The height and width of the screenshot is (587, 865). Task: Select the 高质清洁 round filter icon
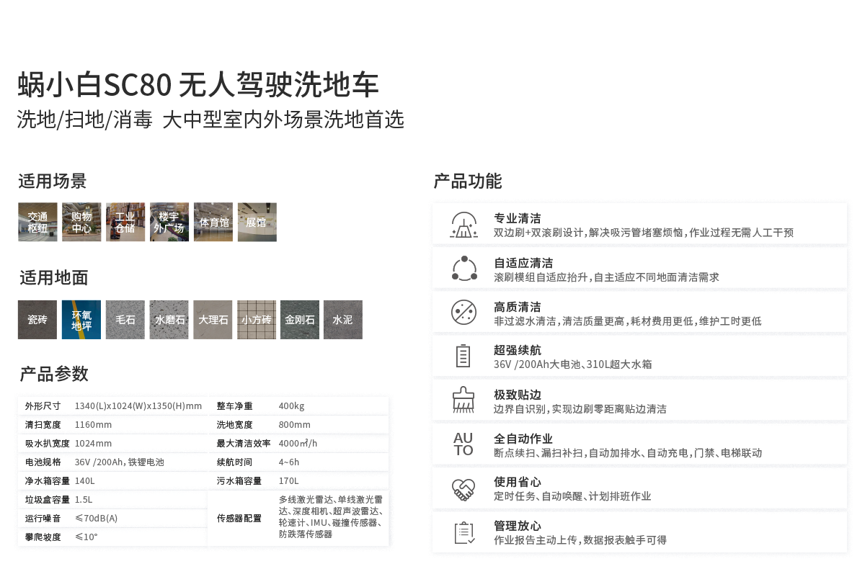tap(463, 313)
